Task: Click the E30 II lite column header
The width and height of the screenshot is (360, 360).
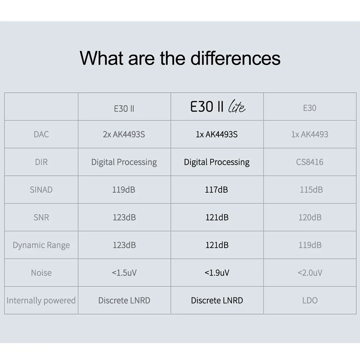Action: [x=217, y=107]
